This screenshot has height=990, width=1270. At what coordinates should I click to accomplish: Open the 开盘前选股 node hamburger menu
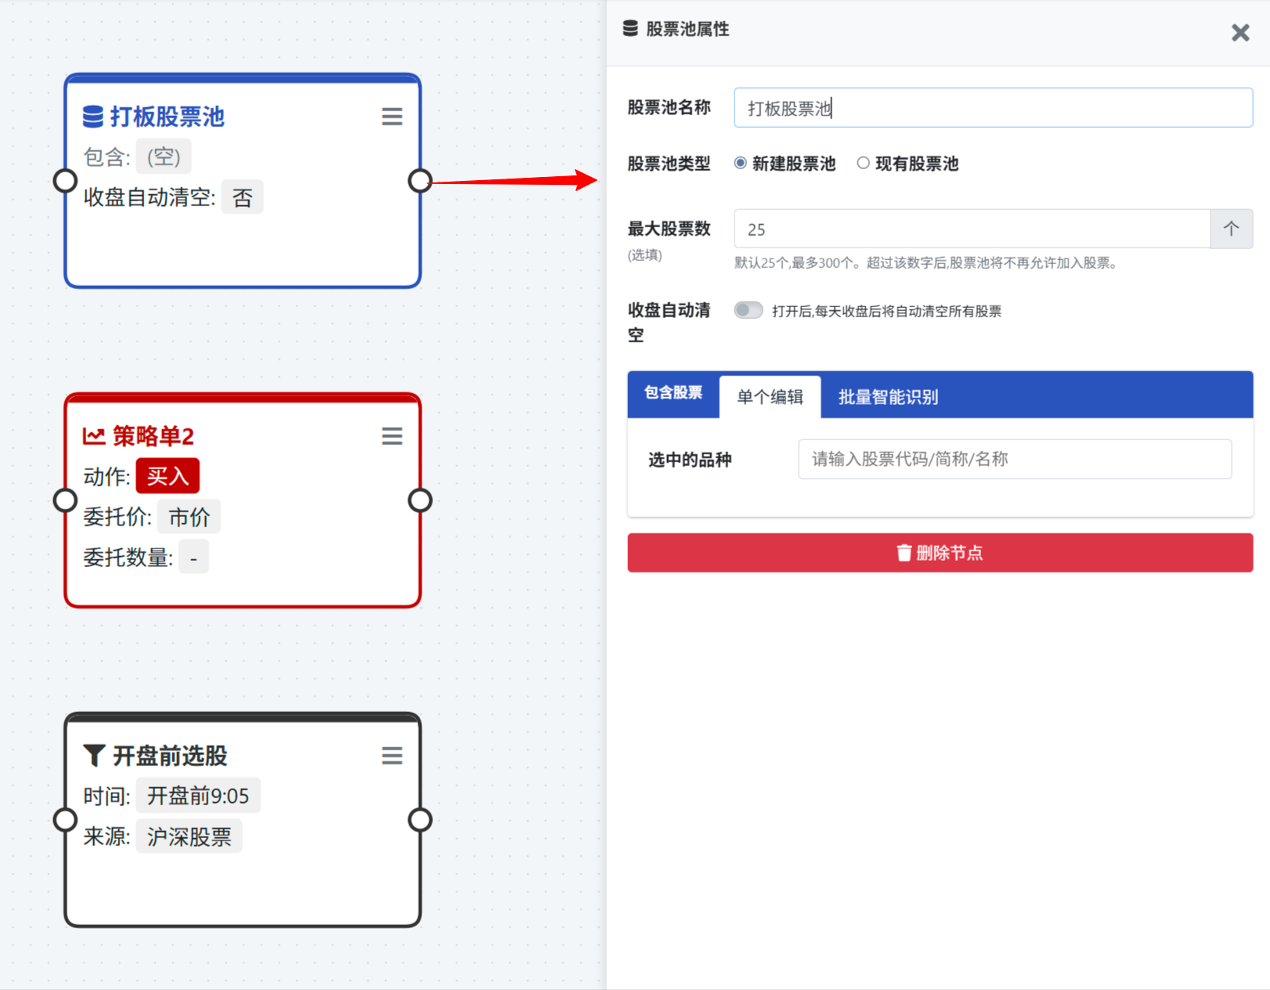tap(392, 756)
